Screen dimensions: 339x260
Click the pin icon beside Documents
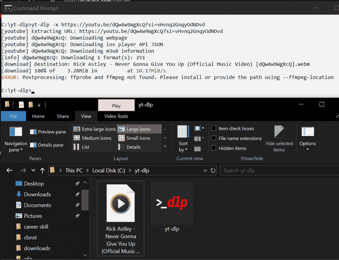(x=77, y=205)
